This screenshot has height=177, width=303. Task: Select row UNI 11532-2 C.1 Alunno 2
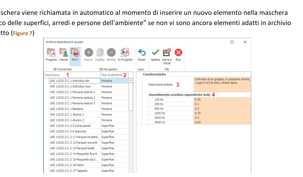click(74, 120)
